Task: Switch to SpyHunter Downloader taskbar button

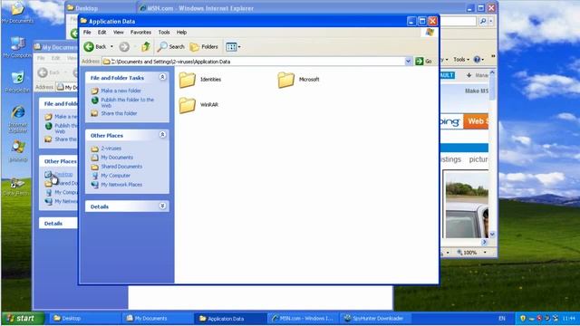Action: [374, 318]
